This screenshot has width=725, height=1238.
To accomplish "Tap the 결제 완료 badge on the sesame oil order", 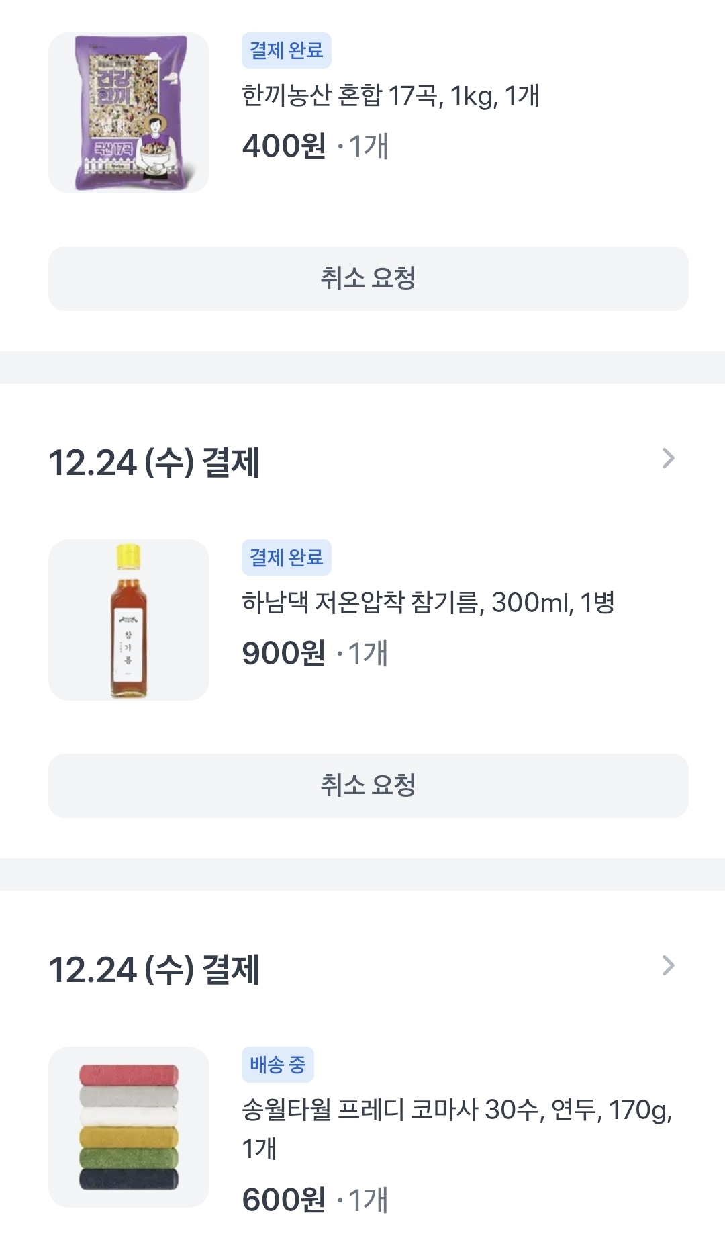I will (287, 558).
